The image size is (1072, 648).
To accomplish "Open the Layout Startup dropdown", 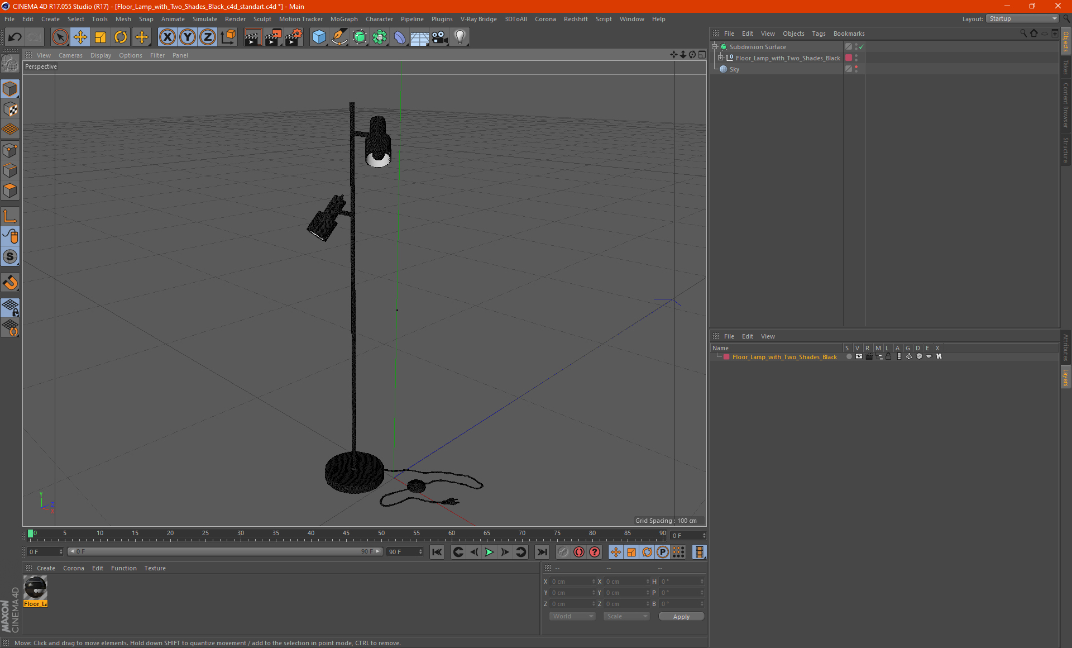I will 1023,18.
